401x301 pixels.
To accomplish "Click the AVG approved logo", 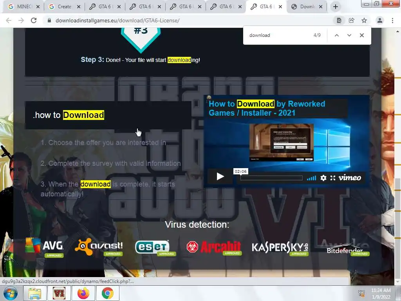I will 45,247.
